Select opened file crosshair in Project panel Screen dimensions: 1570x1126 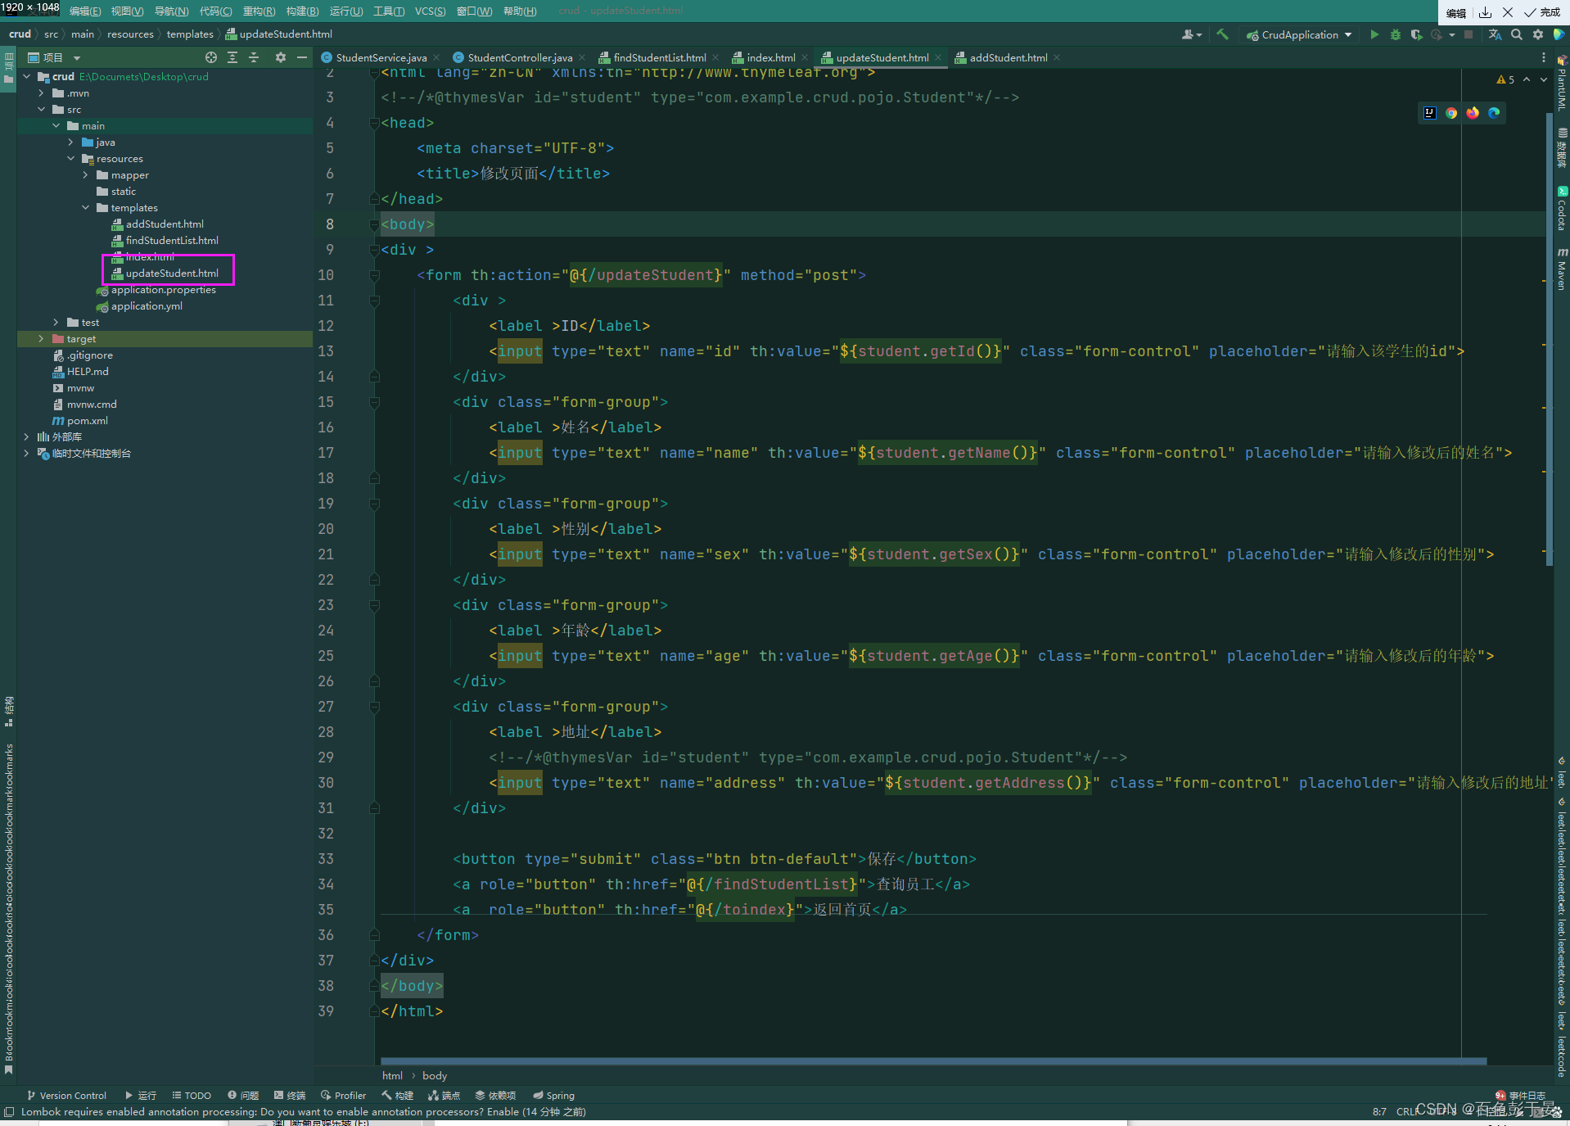[x=211, y=57]
